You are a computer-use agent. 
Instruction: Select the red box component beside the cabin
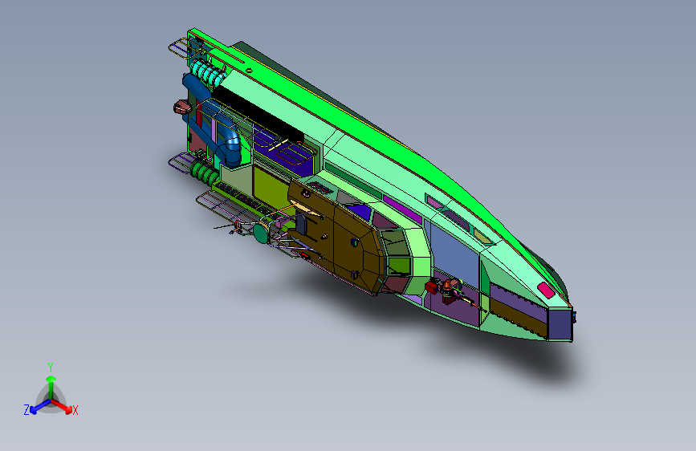coord(431,286)
